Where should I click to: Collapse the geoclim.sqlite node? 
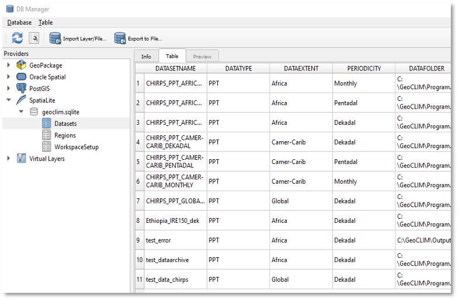point(21,112)
